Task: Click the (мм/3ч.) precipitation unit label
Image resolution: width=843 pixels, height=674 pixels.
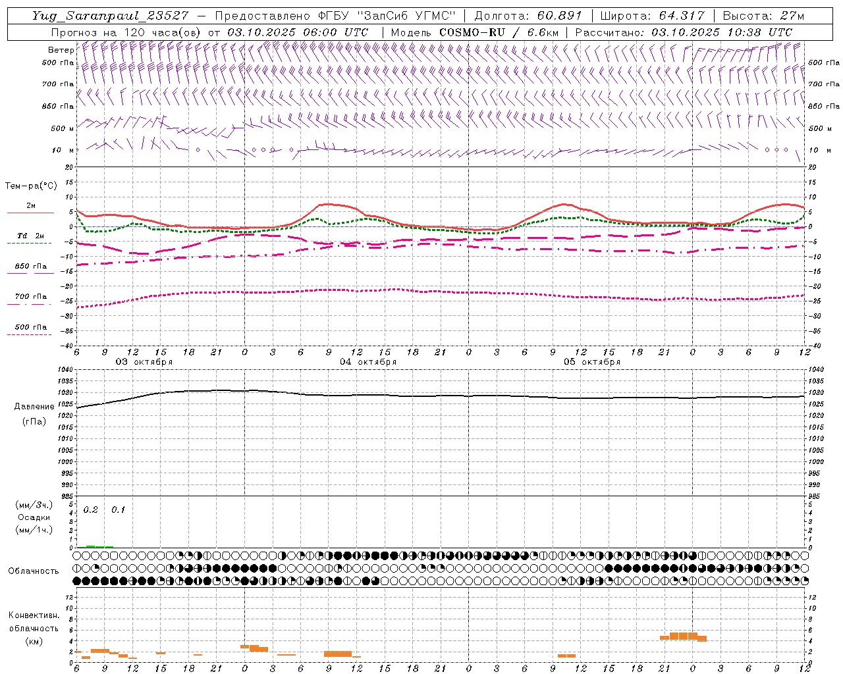Action: [34, 505]
